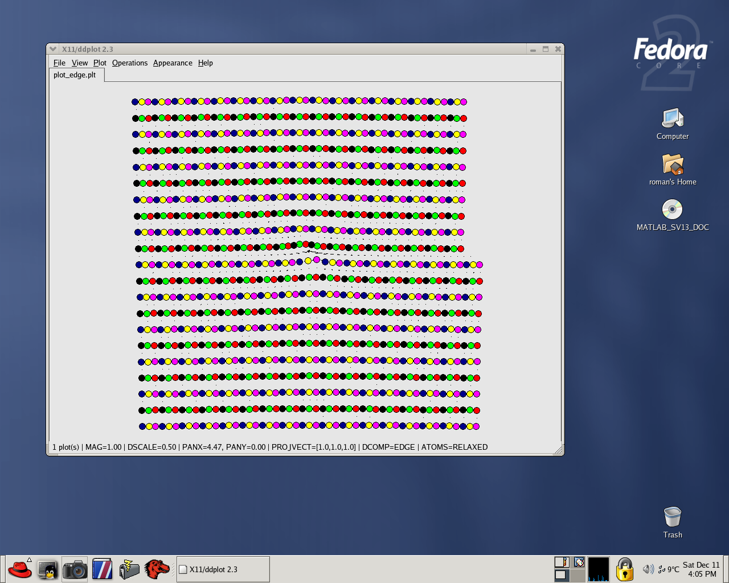The width and height of the screenshot is (729, 583).
Task: Click the ATOMS=RELAXED status entry
Action: pyautogui.click(x=454, y=447)
